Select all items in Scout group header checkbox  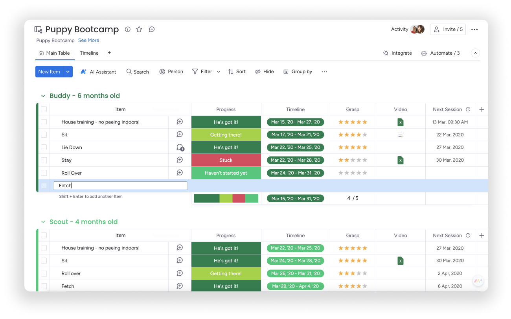click(x=44, y=235)
